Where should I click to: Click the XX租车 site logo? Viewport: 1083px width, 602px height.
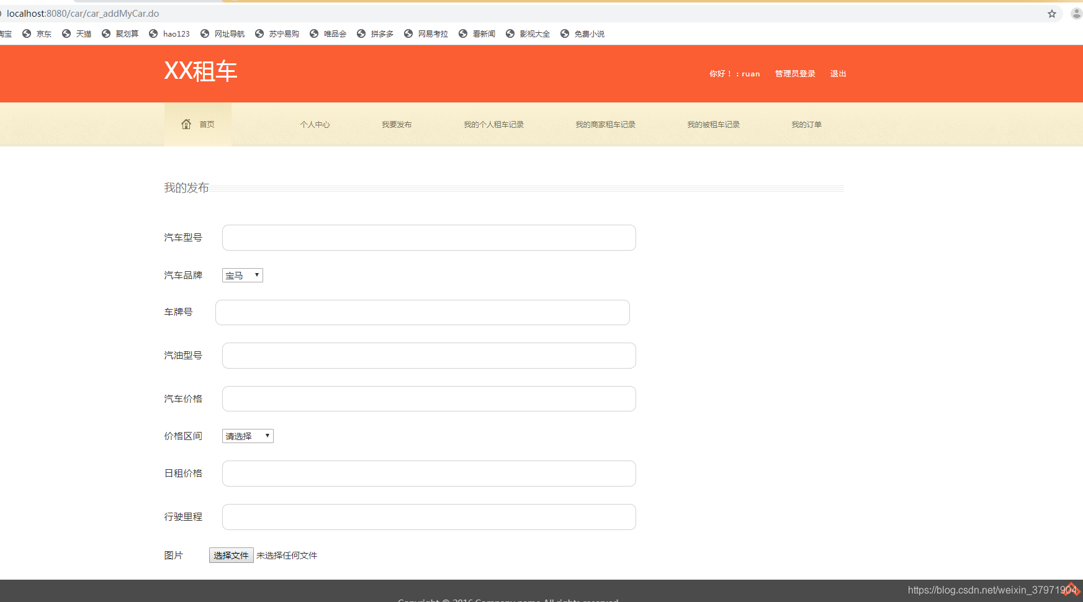(200, 71)
